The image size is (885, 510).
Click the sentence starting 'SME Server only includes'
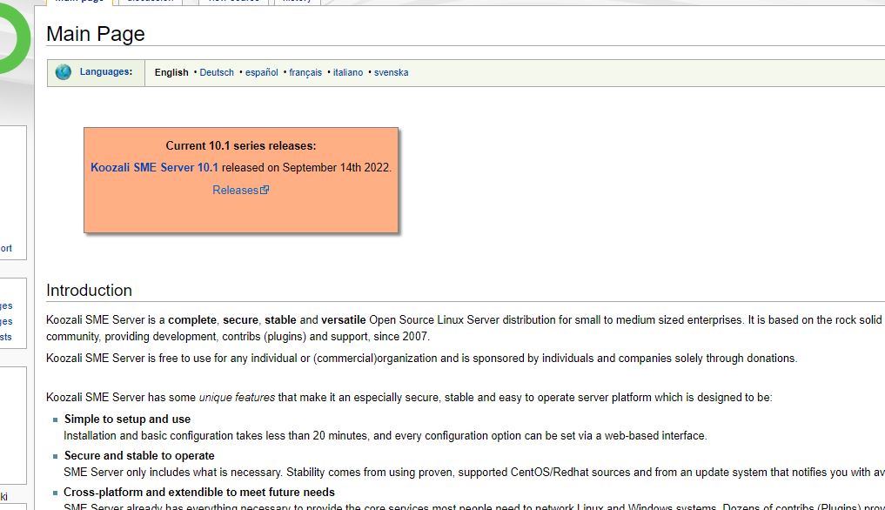pyautogui.click(x=474, y=473)
